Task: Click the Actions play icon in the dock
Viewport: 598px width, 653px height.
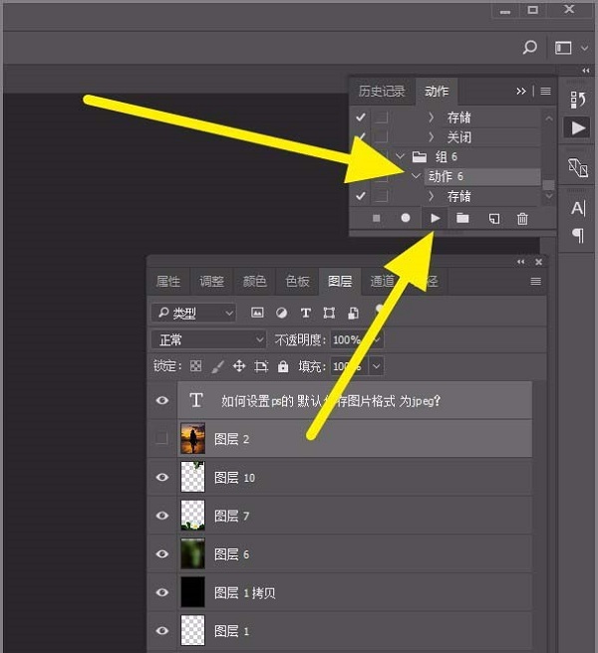Action: pyautogui.click(x=577, y=127)
